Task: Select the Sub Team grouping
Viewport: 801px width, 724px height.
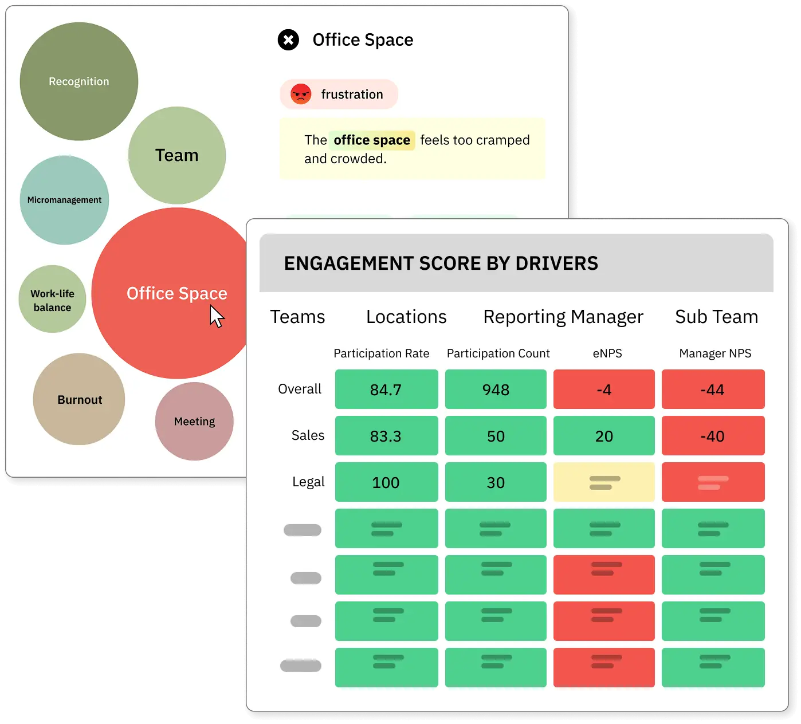Action: [x=716, y=317]
